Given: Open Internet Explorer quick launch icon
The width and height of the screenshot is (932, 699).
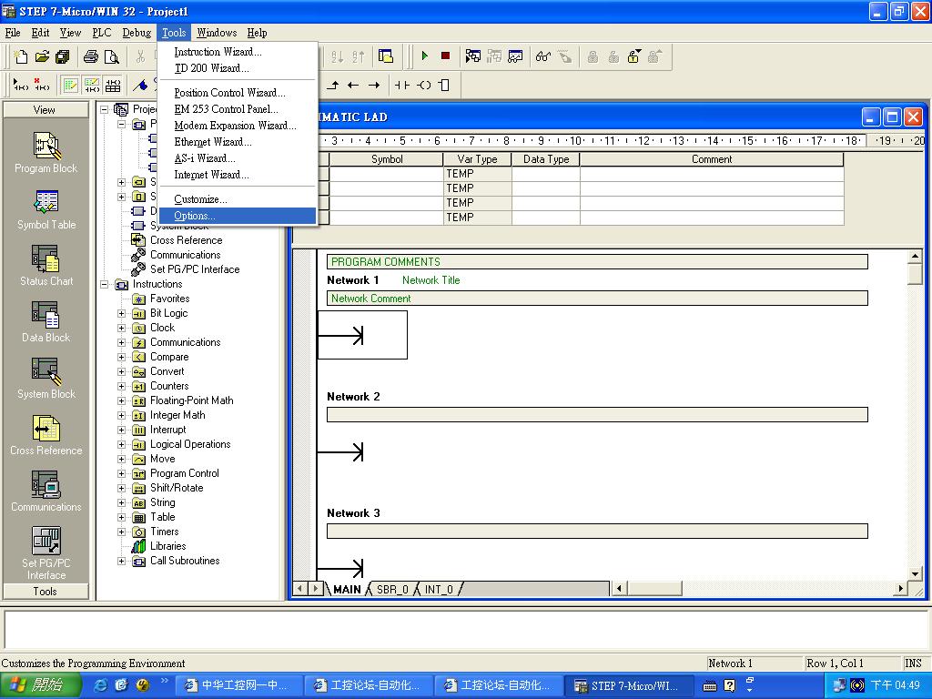Looking at the screenshot, I should (x=101, y=685).
